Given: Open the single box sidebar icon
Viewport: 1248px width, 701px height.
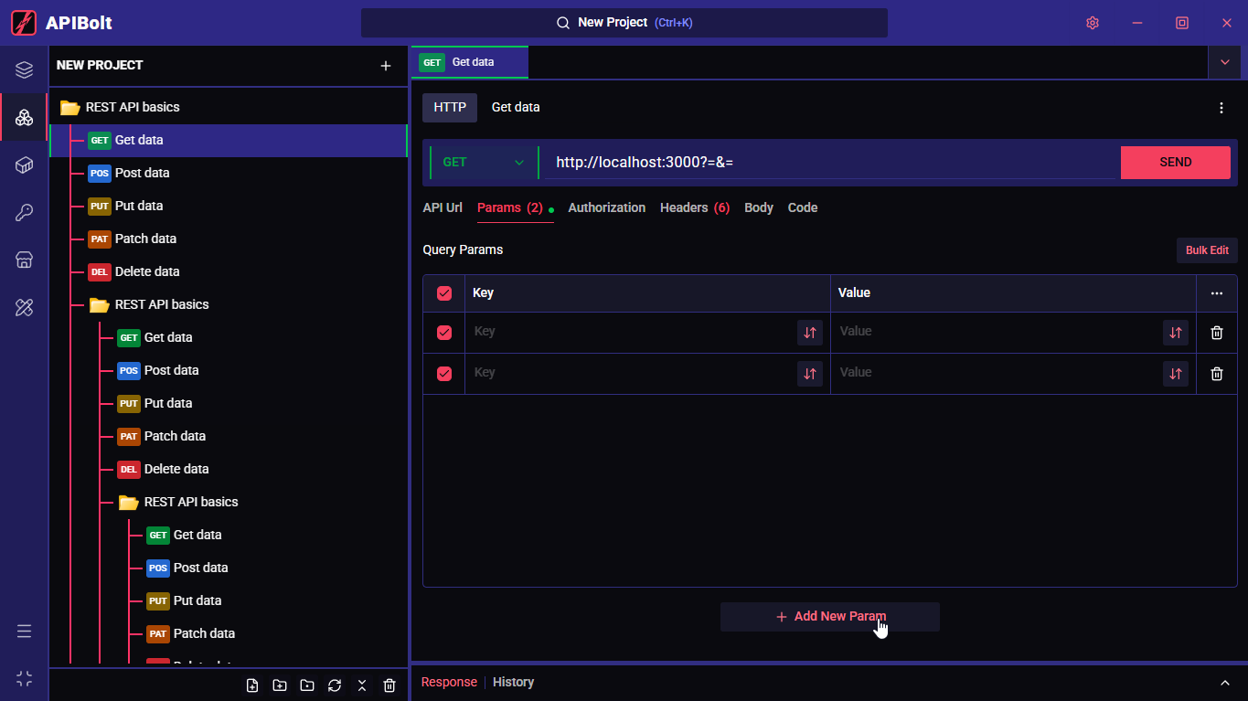Looking at the screenshot, I should point(25,165).
